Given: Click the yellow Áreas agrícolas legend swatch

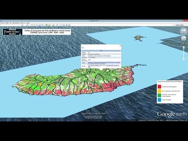Looking at the screenshot, I should (x=159, y=91).
